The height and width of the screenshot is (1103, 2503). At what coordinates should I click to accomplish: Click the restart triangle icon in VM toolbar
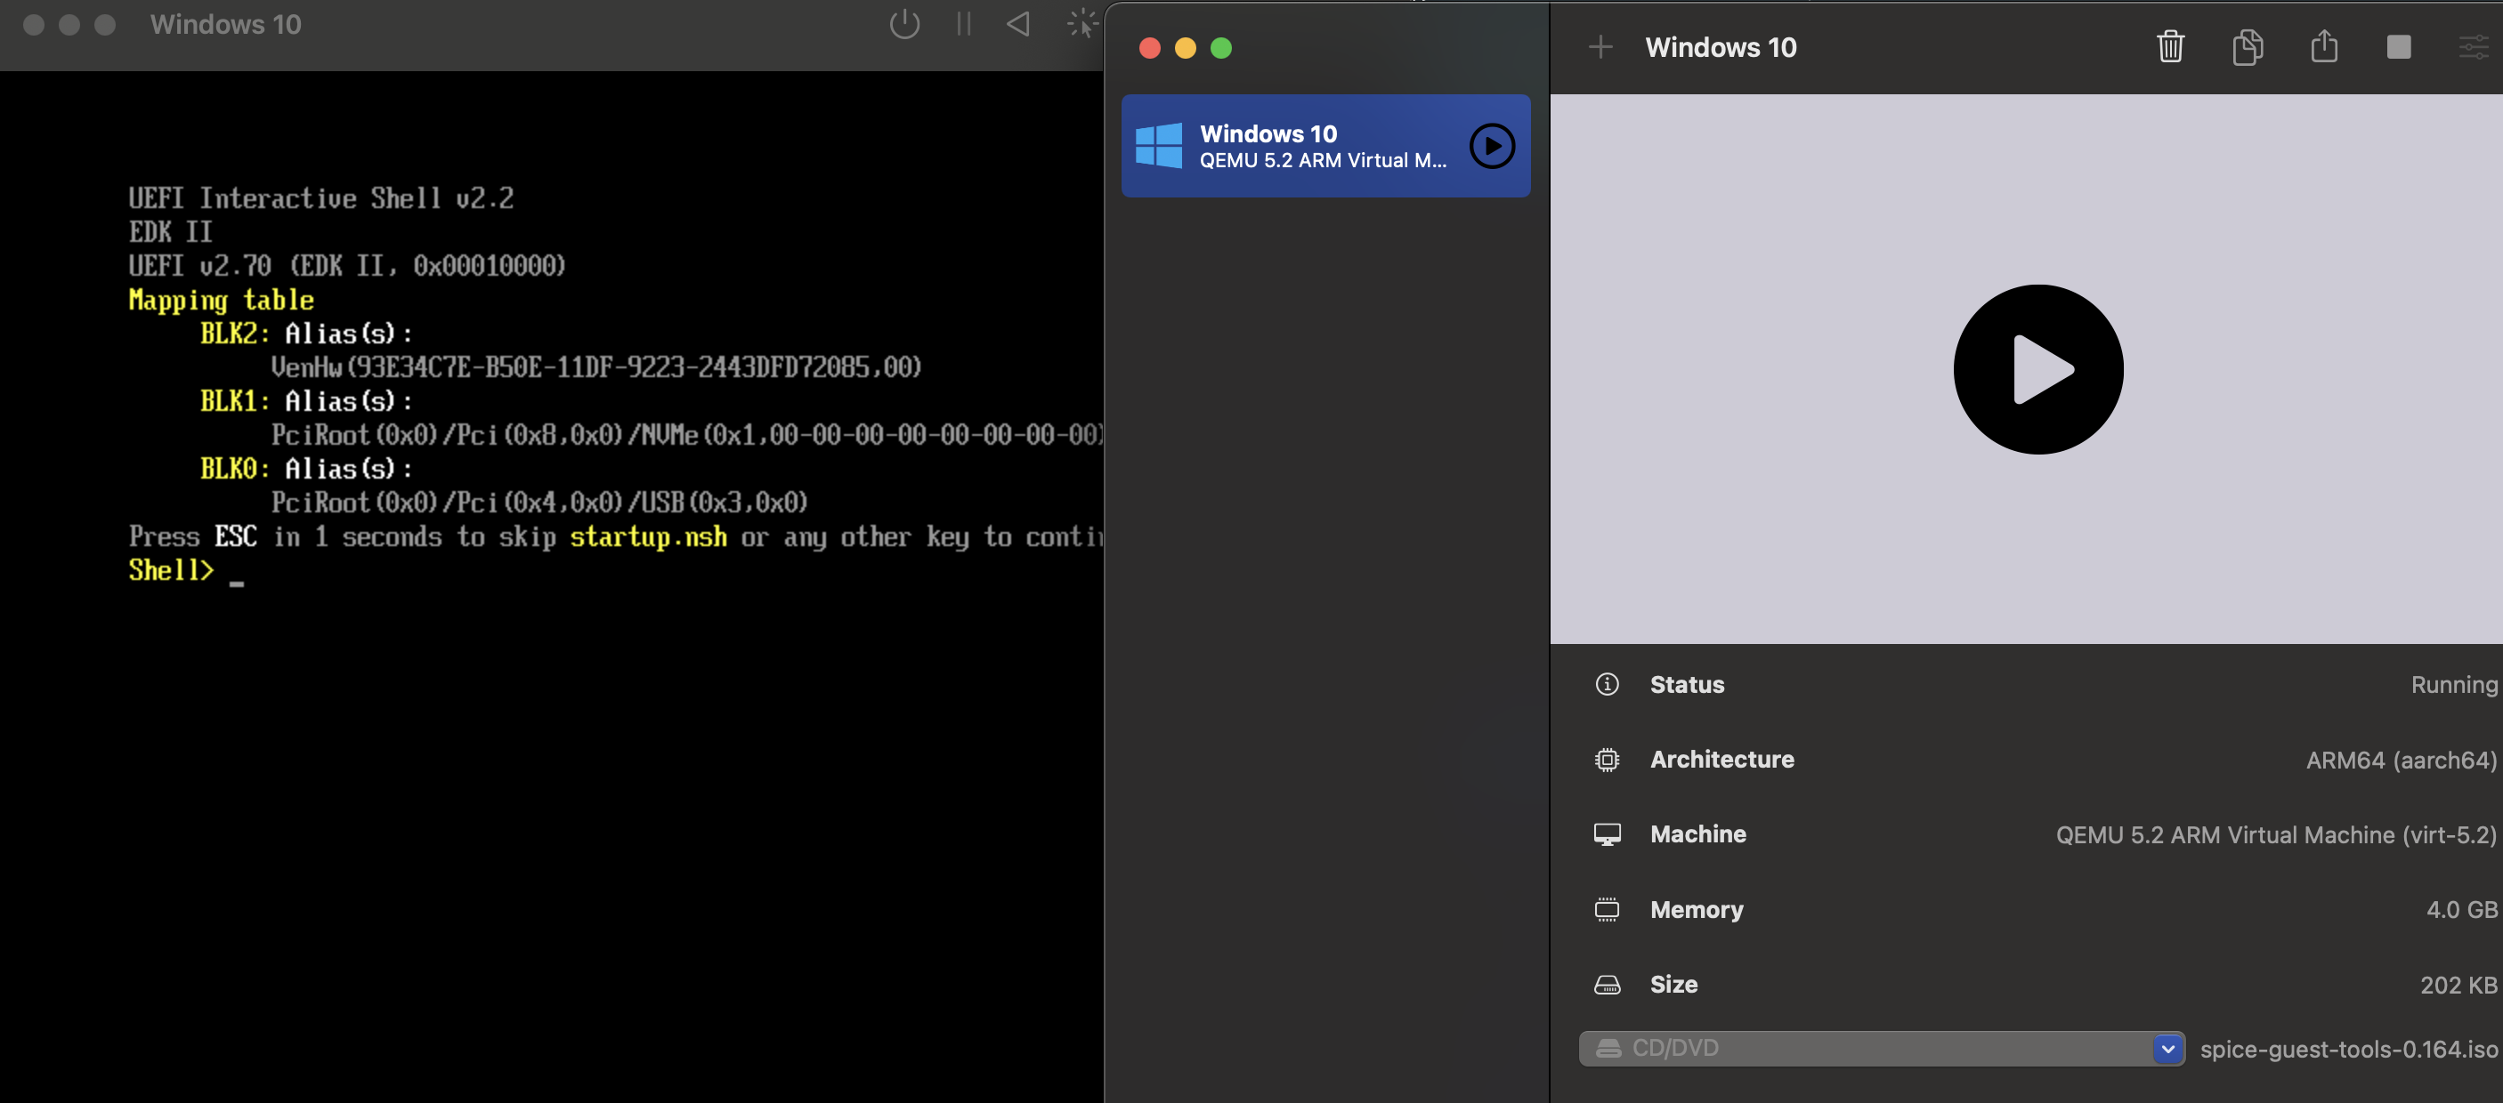(x=1017, y=24)
